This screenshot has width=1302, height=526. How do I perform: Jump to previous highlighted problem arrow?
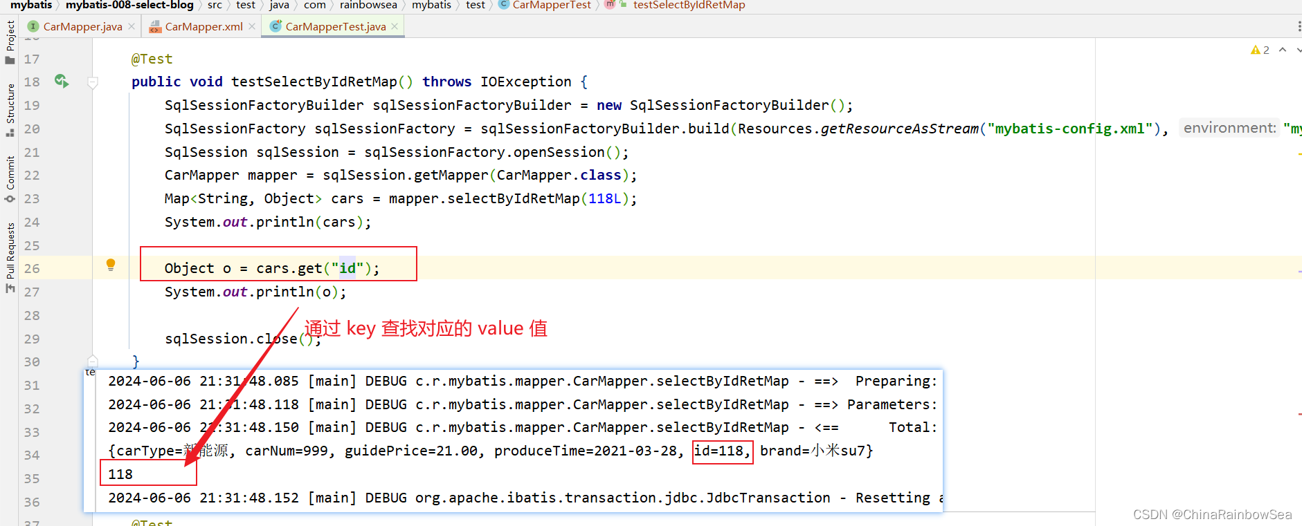coord(1283,50)
